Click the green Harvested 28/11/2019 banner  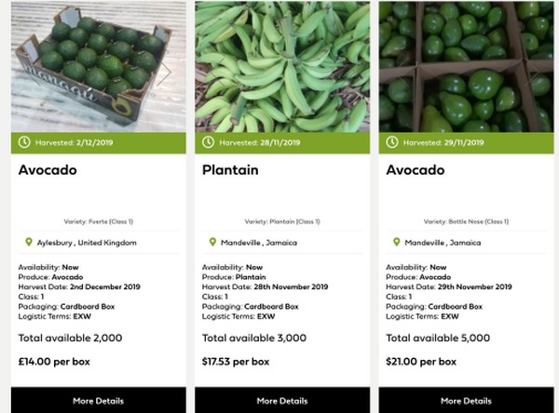280,142
